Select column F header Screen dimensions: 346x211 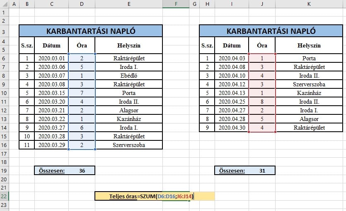point(176,4)
